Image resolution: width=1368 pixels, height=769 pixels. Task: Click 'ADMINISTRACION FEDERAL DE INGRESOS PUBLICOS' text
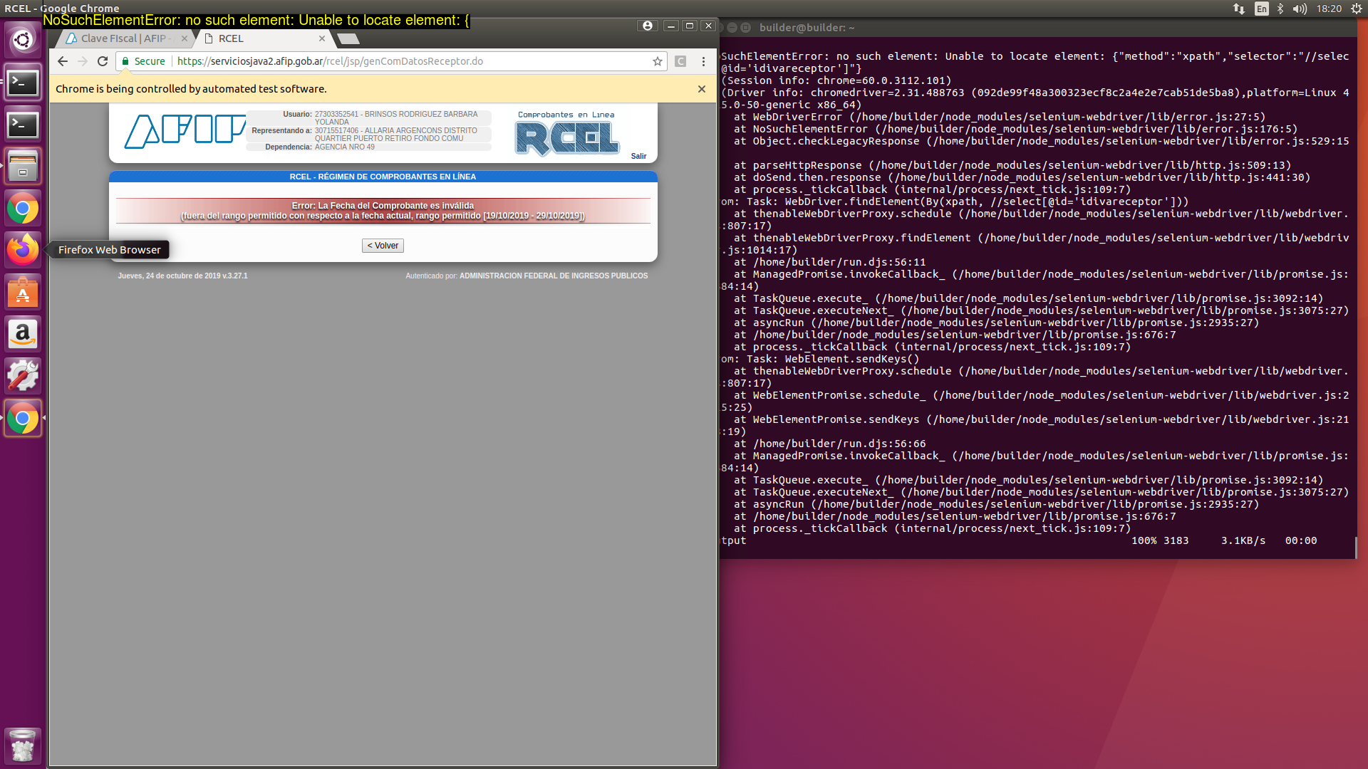click(554, 276)
